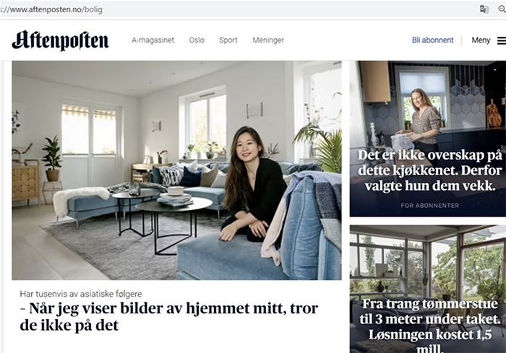Open the A-magasinet section
The height and width of the screenshot is (353, 506).
153,40
